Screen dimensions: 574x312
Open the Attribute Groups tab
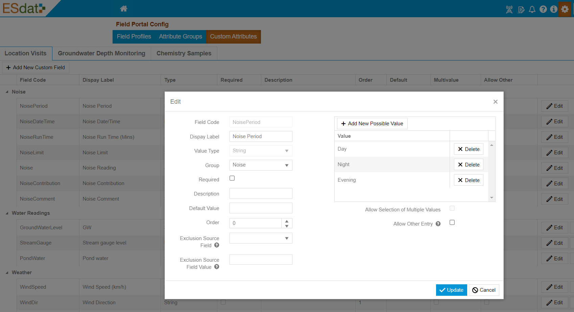pyautogui.click(x=180, y=36)
